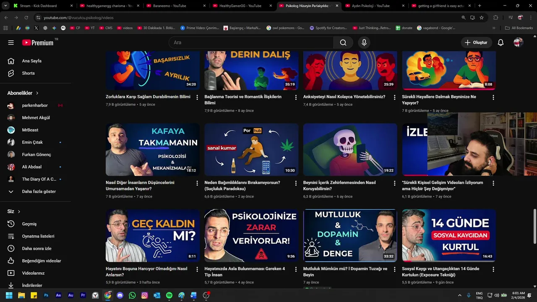Image resolution: width=537 pixels, height=302 pixels.
Task: Open options for Beynini İçerik Zehirlenmesinden video
Action: point(394,183)
